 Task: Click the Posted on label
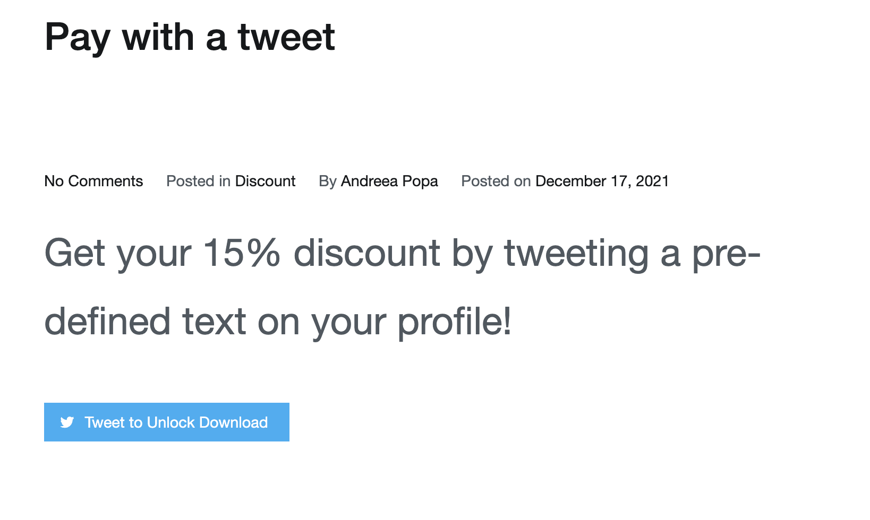pos(496,181)
